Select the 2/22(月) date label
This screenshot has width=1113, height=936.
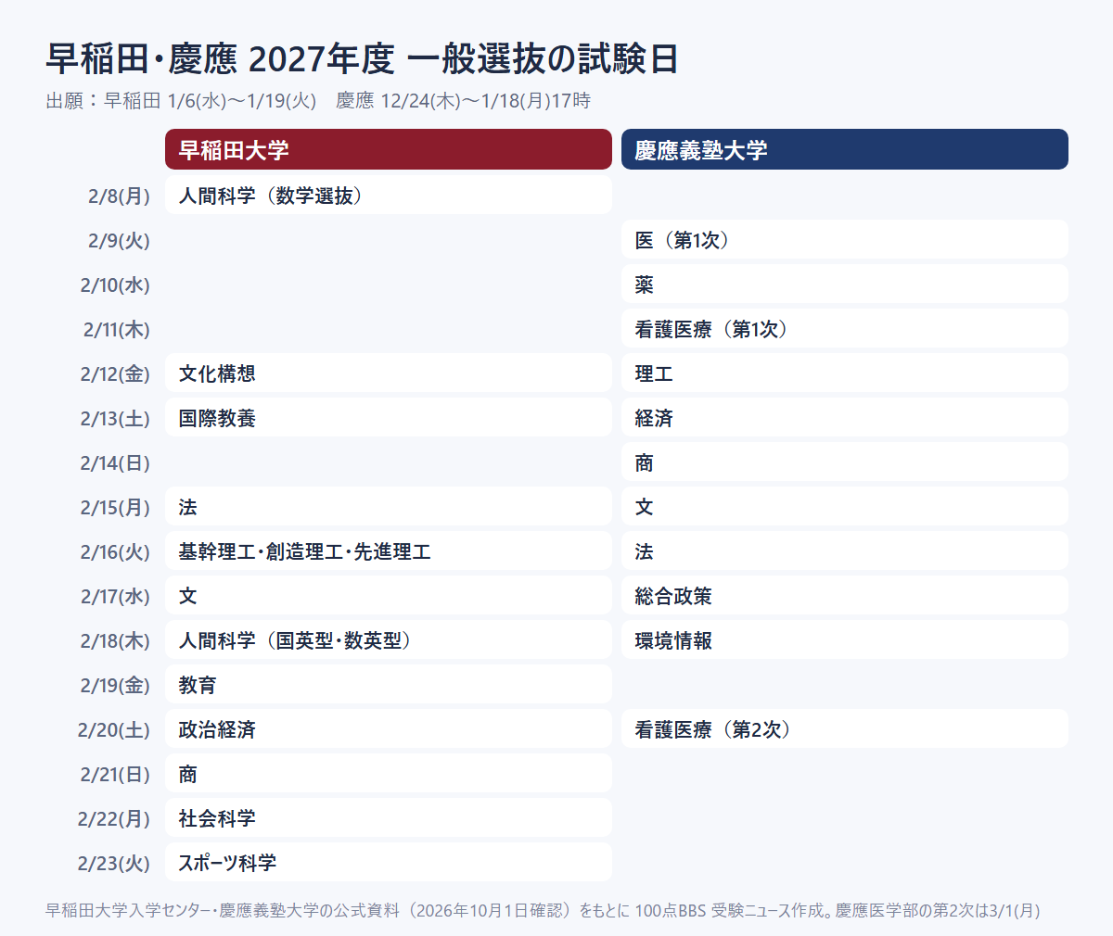coord(114,818)
